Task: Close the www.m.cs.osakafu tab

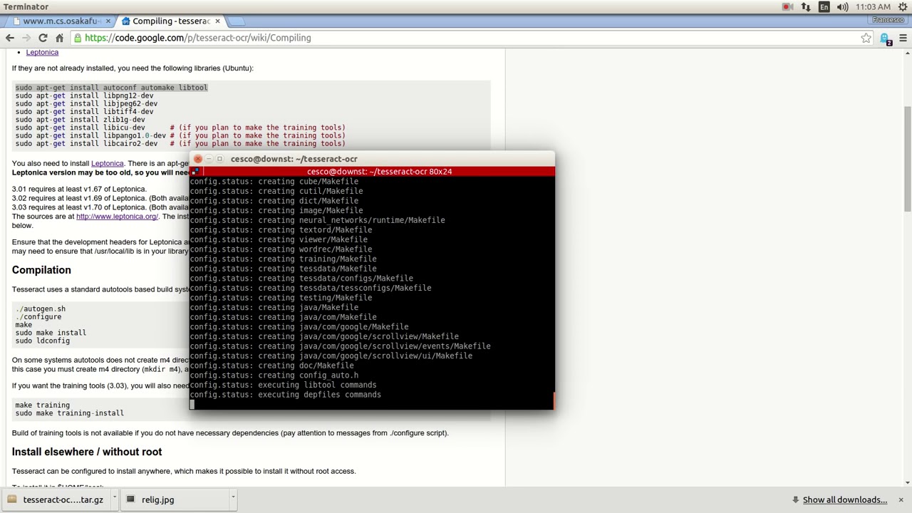Action: pyautogui.click(x=108, y=21)
